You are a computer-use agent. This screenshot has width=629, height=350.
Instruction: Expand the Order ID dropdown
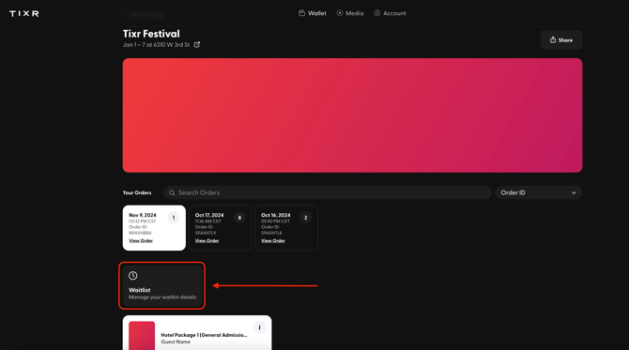538,193
